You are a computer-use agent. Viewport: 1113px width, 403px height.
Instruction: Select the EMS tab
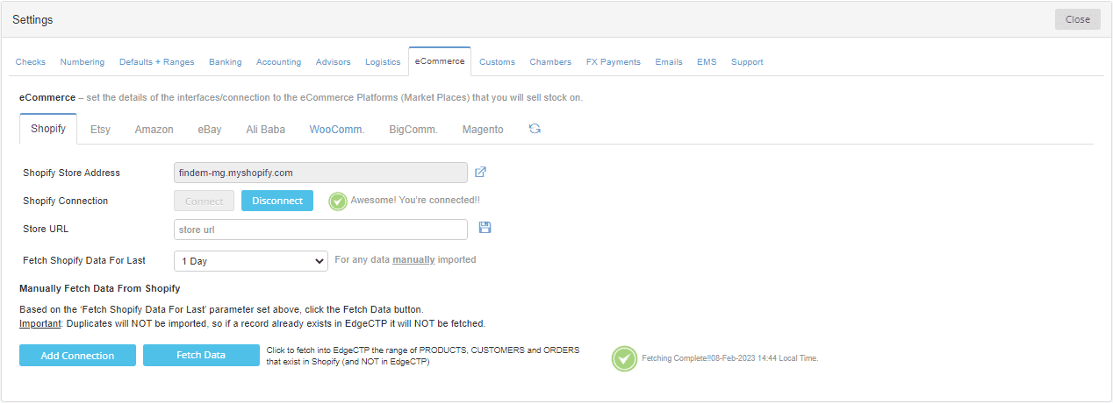click(x=707, y=62)
